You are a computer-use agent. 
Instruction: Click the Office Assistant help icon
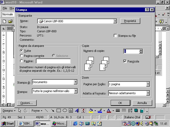tap(161, 21)
